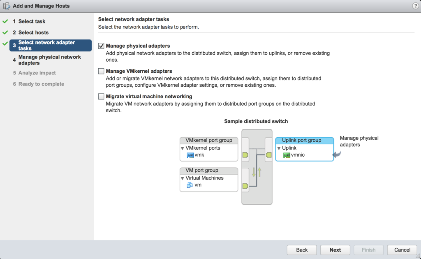421x259 pixels.
Task: Click the green checkmark beside Select task
Action: [x=5, y=21]
